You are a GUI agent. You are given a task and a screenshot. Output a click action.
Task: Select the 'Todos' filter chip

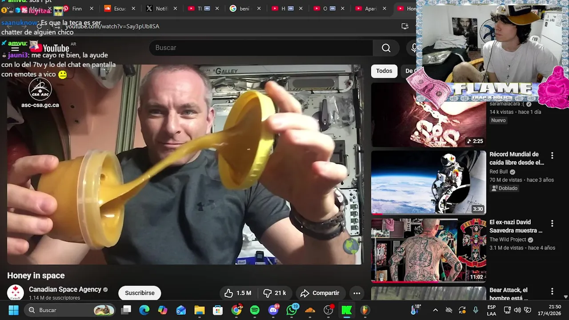[384, 71]
